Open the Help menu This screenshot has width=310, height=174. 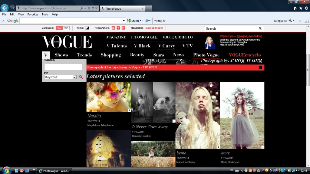pyautogui.click(x=55, y=15)
